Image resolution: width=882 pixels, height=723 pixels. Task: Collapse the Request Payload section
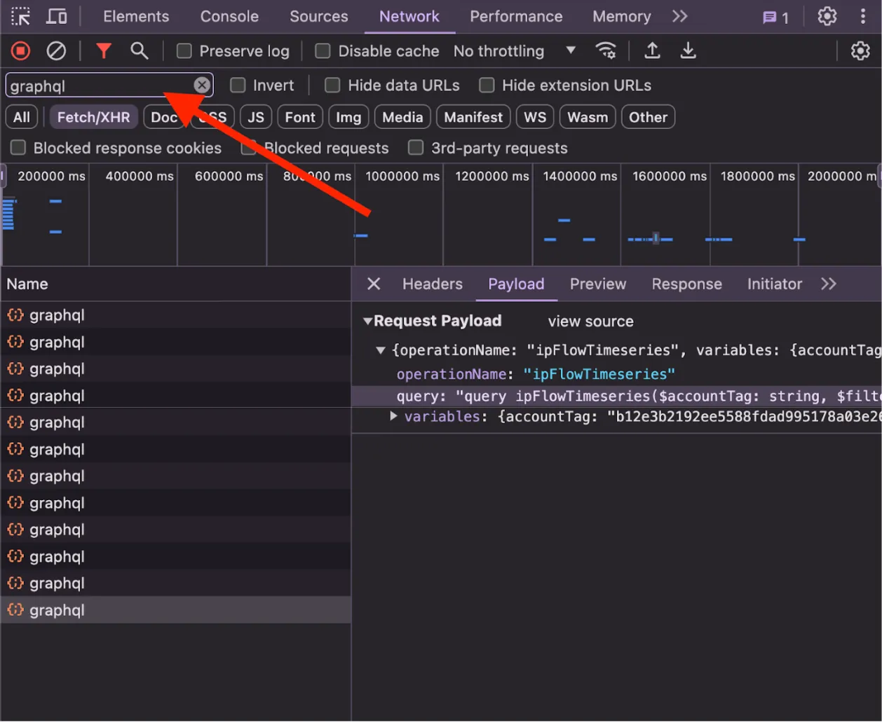[x=368, y=320]
